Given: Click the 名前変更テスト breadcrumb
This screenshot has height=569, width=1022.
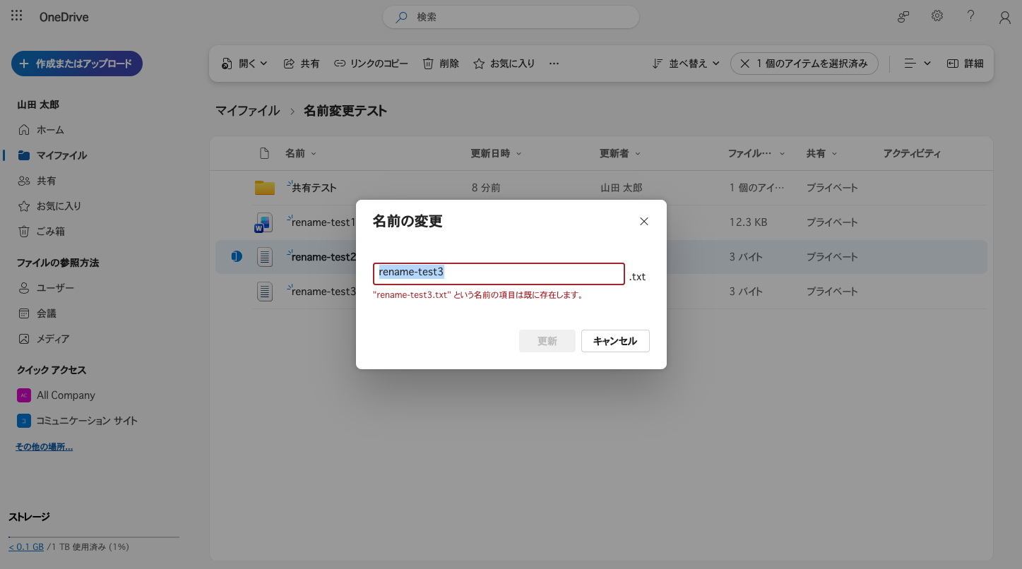Looking at the screenshot, I should 345,111.
